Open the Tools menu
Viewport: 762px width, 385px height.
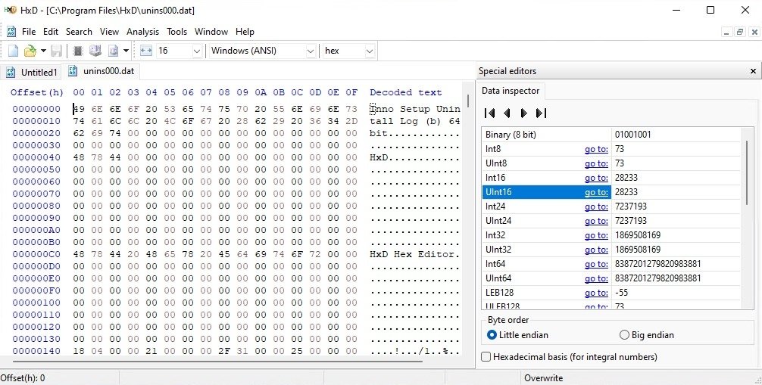177,32
